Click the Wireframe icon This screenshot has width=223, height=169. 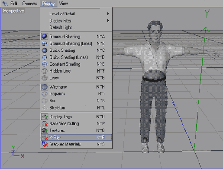pos(45,87)
